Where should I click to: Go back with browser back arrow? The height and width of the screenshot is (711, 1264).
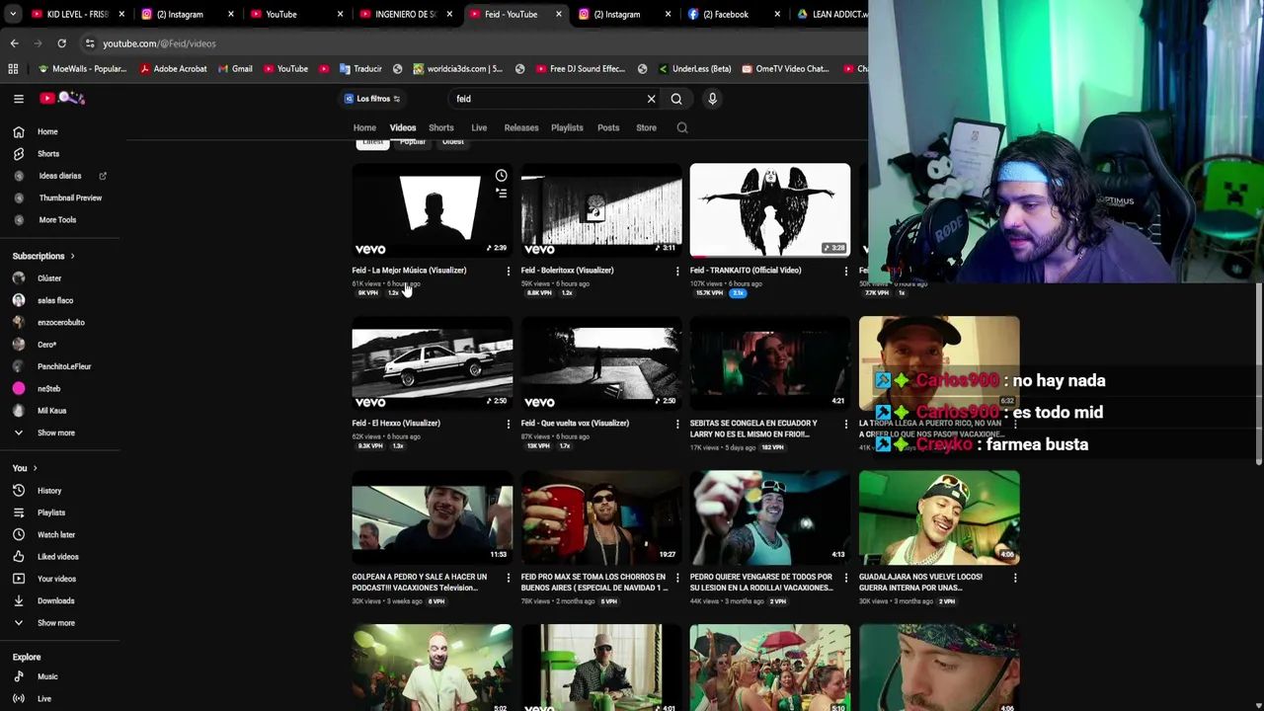[x=14, y=43]
